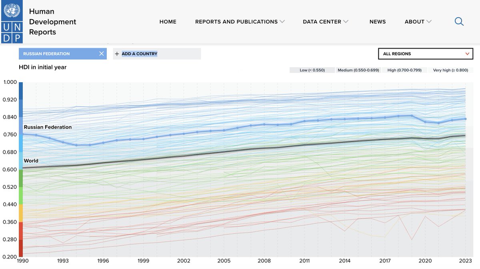Click the 2020 x-axis year label
Viewport: 480px width, 269px height.
[425, 261]
